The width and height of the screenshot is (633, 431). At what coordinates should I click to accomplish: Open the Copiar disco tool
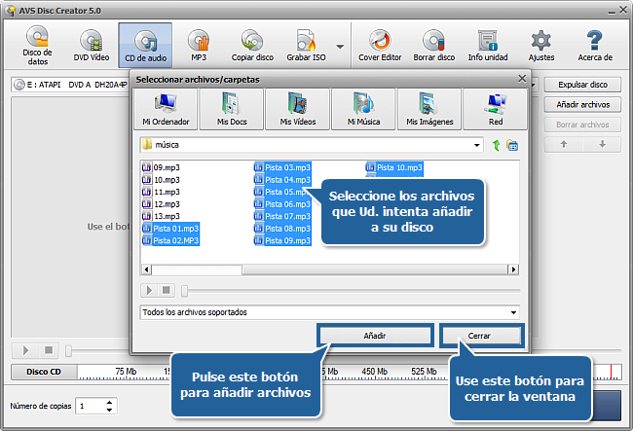point(252,45)
